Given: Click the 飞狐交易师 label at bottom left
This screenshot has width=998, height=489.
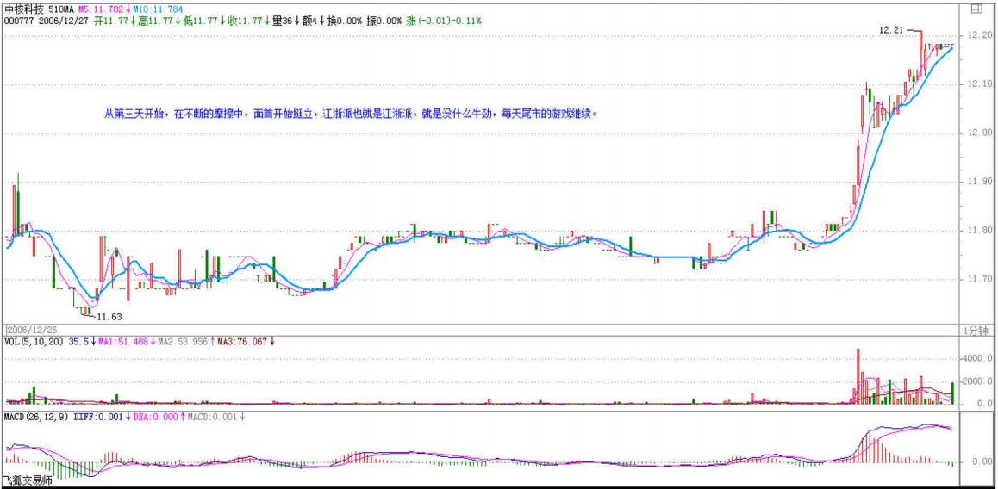Looking at the screenshot, I should tap(28, 480).
